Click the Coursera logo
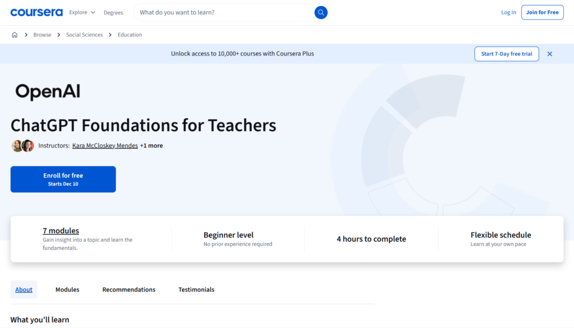The height and width of the screenshot is (328, 574). (x=35, y=12)
